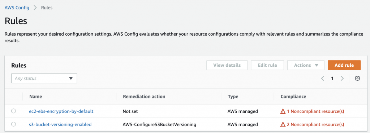
Task: Click the AWS-ConfigureS3BucketVersioning remediation cell
Action: tap(159, 124)
